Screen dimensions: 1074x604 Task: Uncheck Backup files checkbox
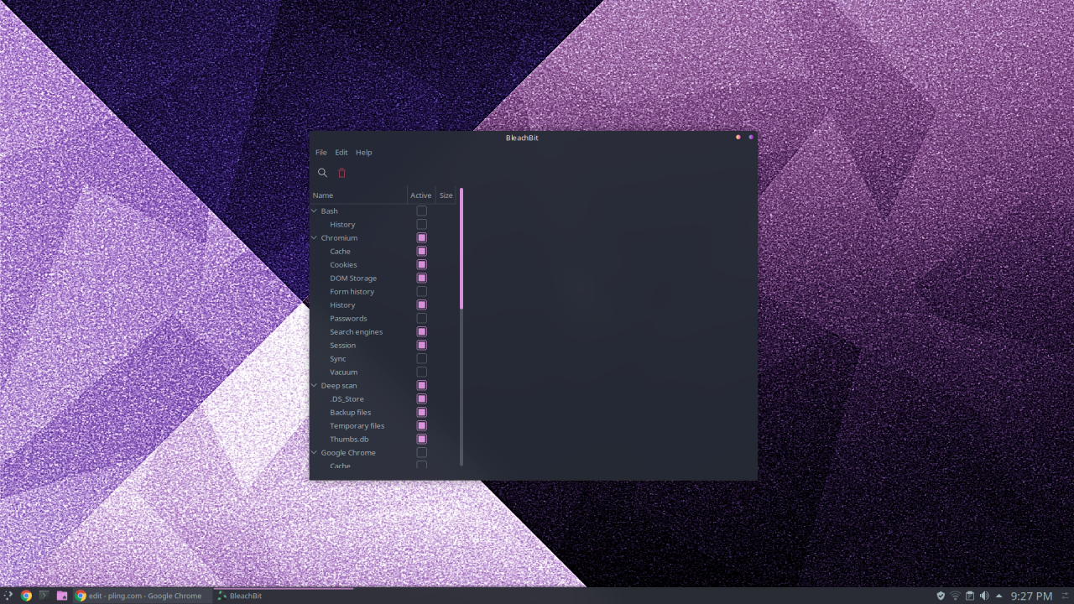pyautogui.click(x=421, y=412)
